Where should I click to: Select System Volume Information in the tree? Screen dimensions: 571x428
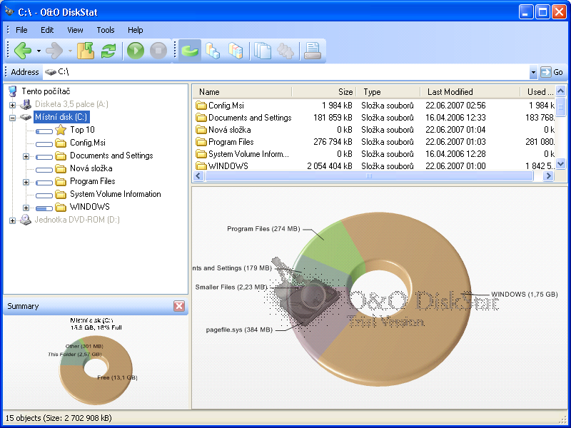click(x=116, y=194)
